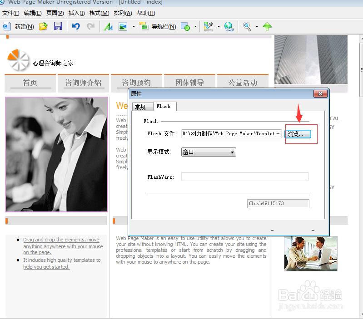This screenshot has width=363, height=319.
Task: Click the green up arrow publish icon
Action: [267, 26]
